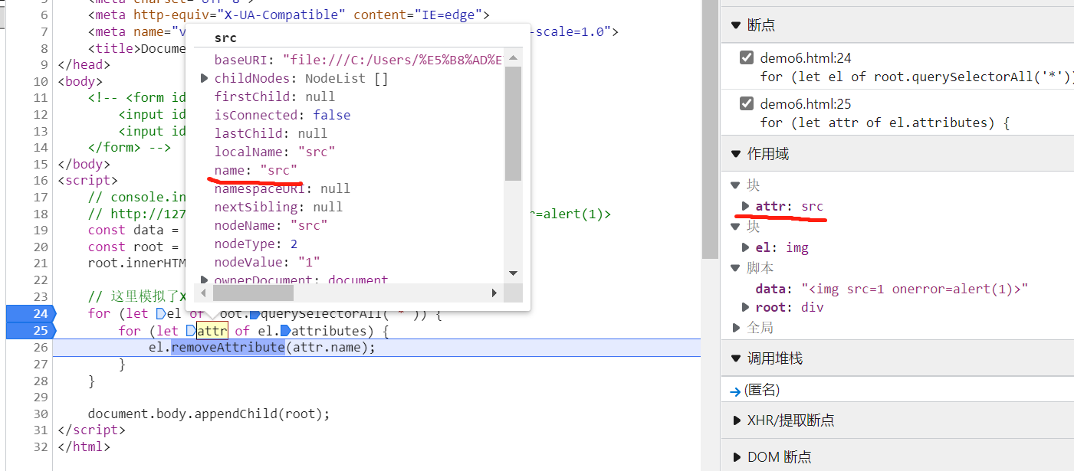Expand the el: img scope variable
The height and width of the screenshot is (471, 1074).
pos(746,247)
